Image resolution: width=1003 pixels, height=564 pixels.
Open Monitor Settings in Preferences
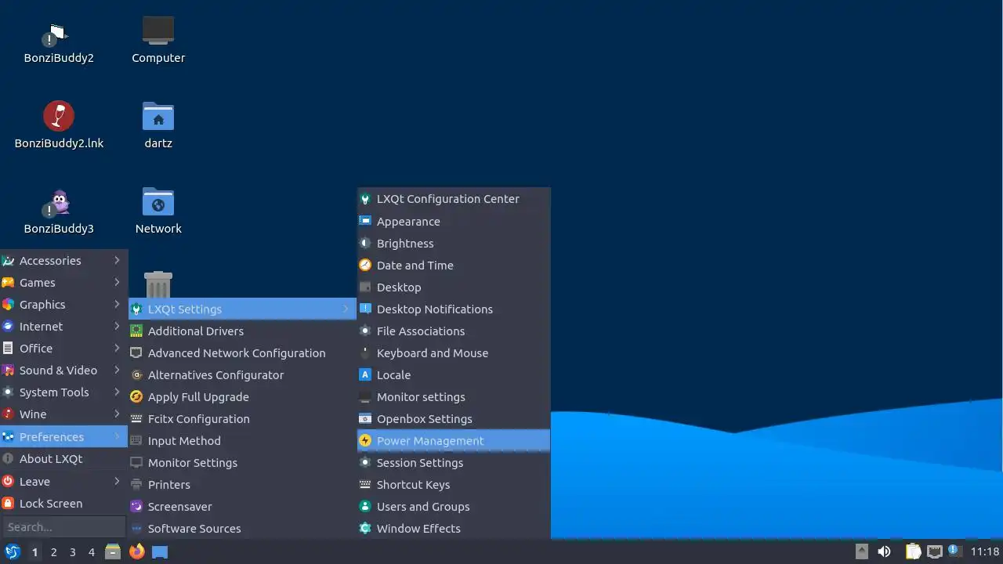[x=242, y=462]
